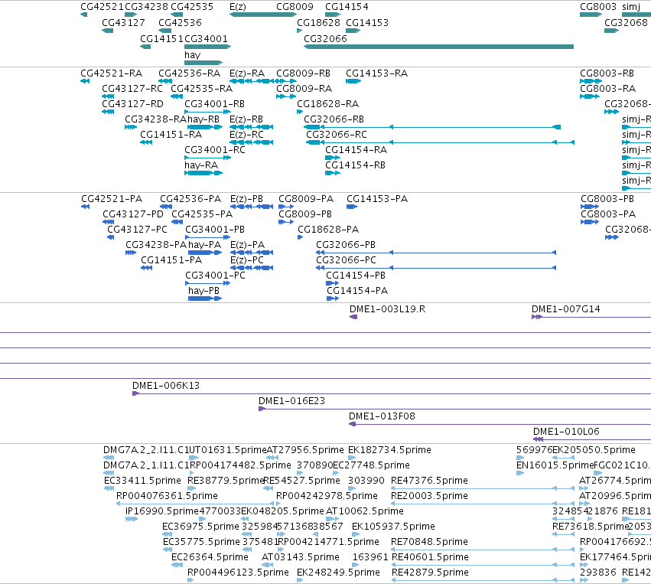651x584 pixels.
Task: Click EST RP004076361.5prime
Action: pos(167,496)
